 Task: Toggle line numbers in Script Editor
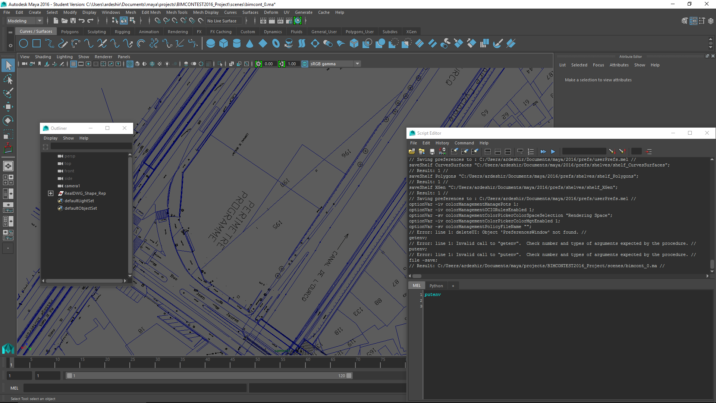point(531,151)
